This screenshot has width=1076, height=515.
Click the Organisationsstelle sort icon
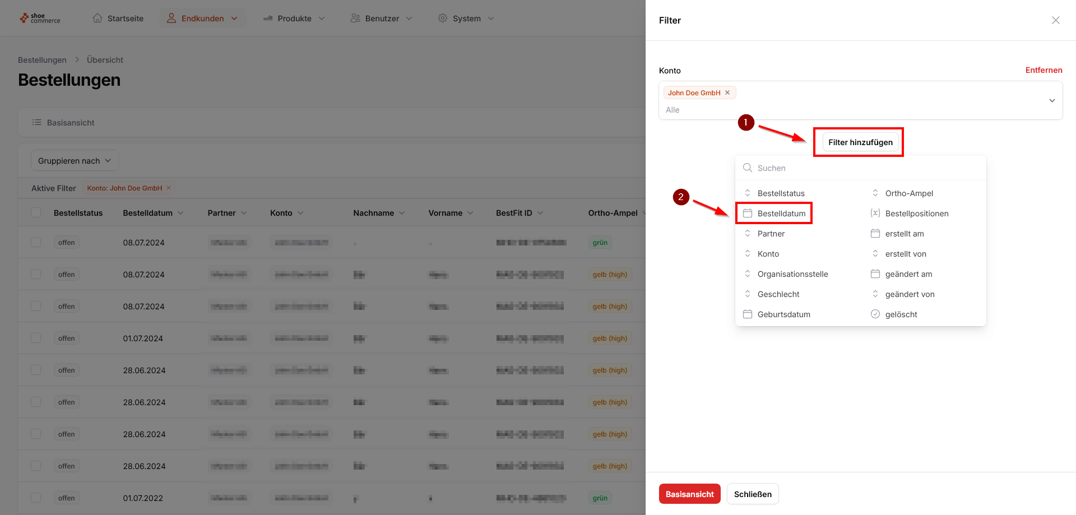coord(748,273)
